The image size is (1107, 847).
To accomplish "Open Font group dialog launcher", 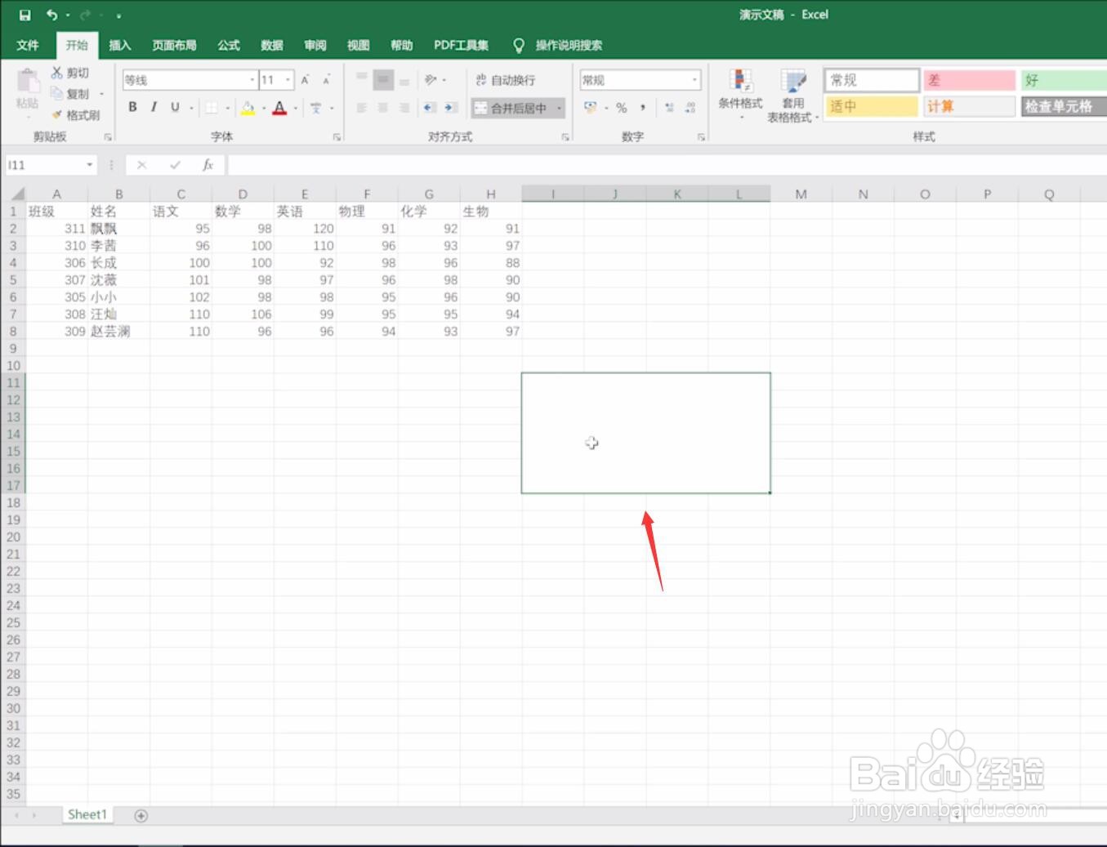I will coord(337,137).
